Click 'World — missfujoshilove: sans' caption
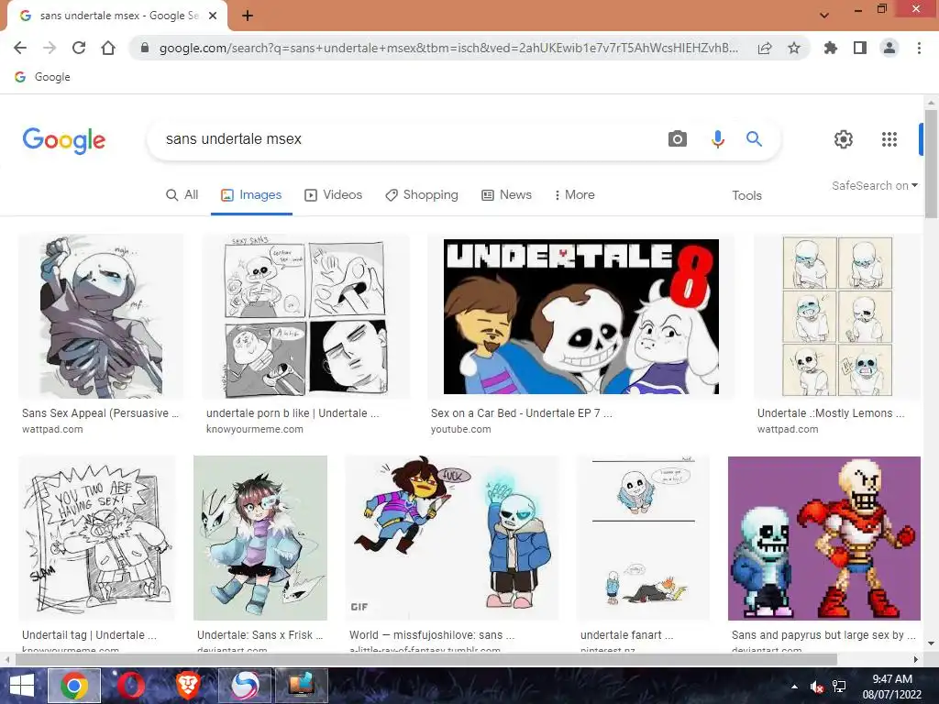The height and width of the screenshot is (704, 939). point(432,635)
